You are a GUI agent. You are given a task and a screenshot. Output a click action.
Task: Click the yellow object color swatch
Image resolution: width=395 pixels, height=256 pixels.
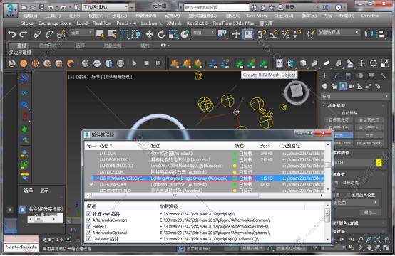pos(379,162)
